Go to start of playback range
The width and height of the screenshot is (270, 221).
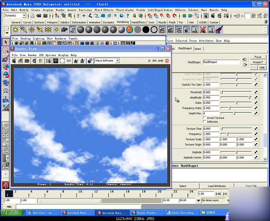pyautogui.click(x=218, y=194)
